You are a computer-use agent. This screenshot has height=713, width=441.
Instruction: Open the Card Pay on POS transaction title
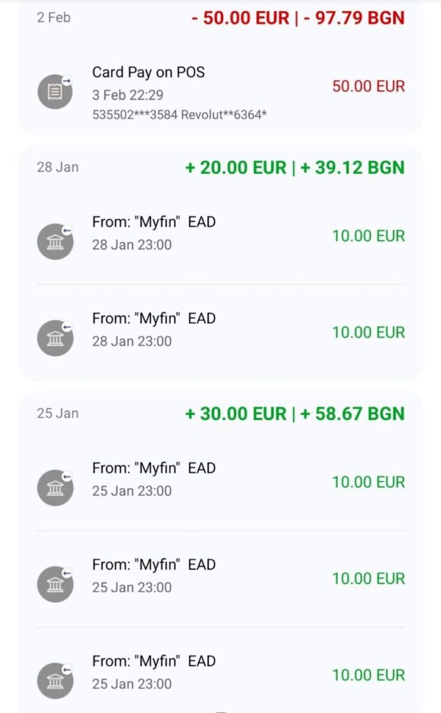tap(148, 72)
